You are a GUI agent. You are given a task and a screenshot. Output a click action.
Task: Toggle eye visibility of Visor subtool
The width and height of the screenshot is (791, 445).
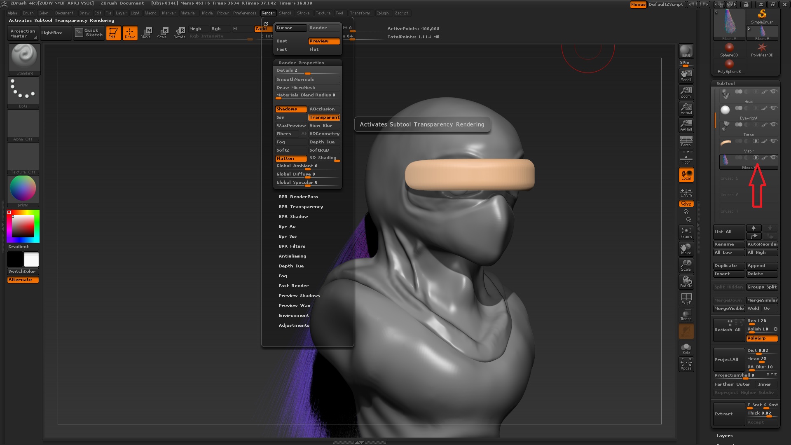[773, 141]
